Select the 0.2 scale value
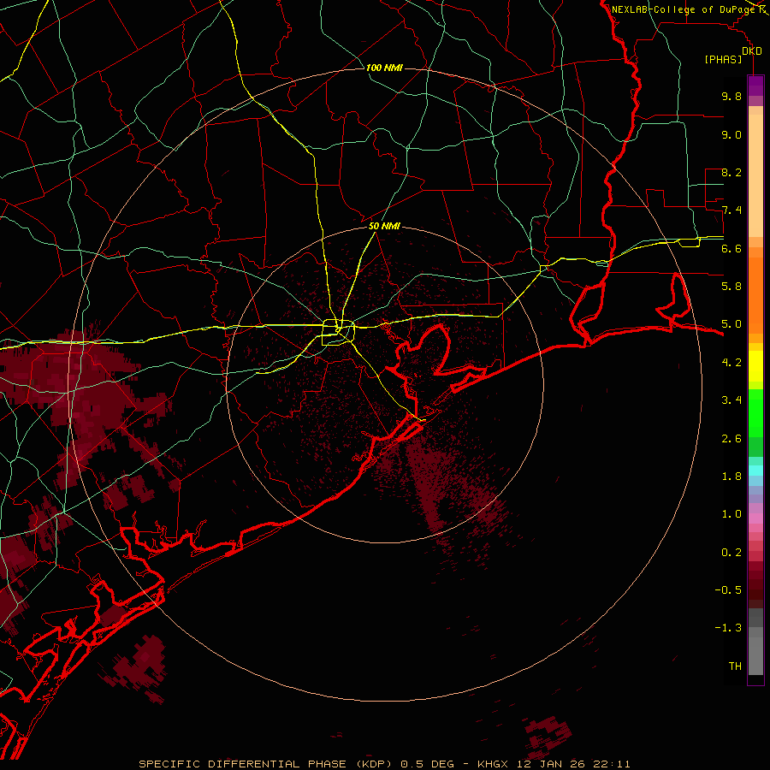Image resolution: width=770 pixels, height=770 pixels. 731,553
